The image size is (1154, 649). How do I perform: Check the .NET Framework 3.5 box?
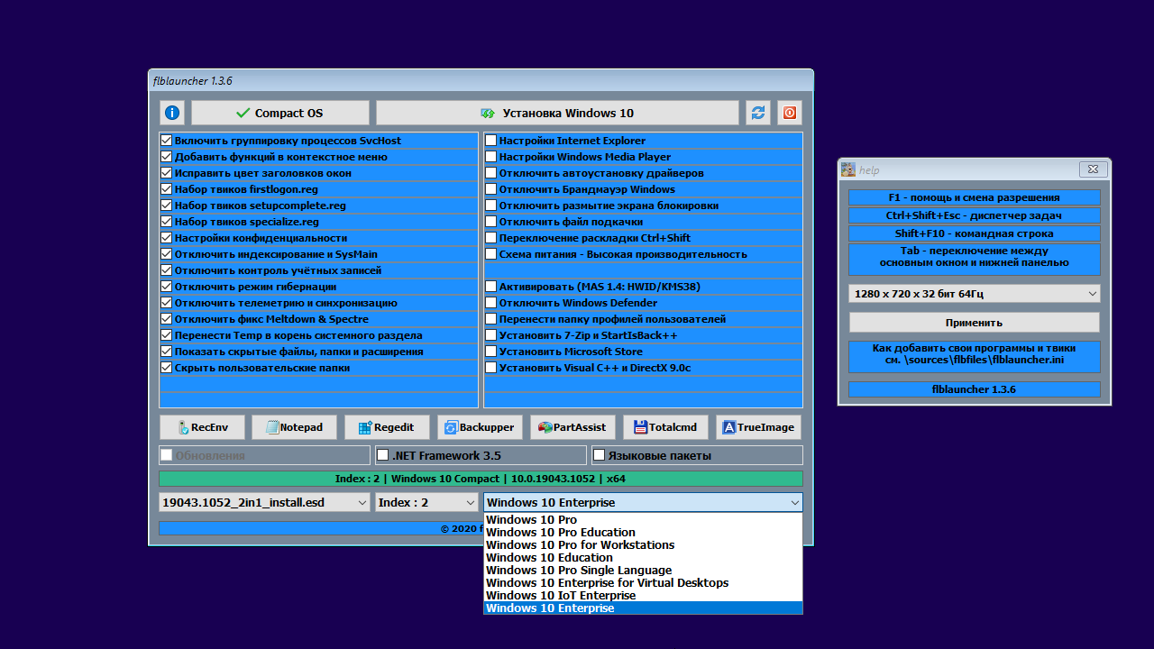383,455
